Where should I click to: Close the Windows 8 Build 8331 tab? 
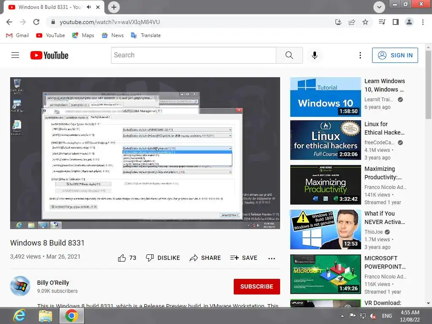(x=98, y=7)
